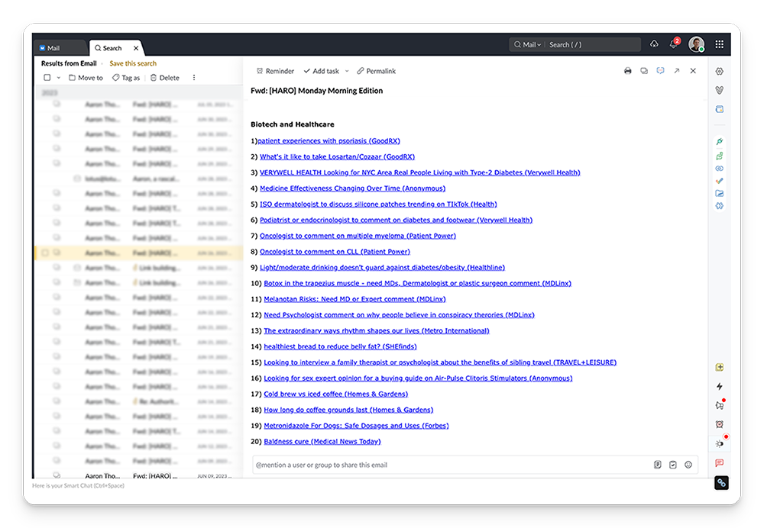Open the announcements megaphone icon
Viewport: 764px width, 528px height.
coord(719,405)
